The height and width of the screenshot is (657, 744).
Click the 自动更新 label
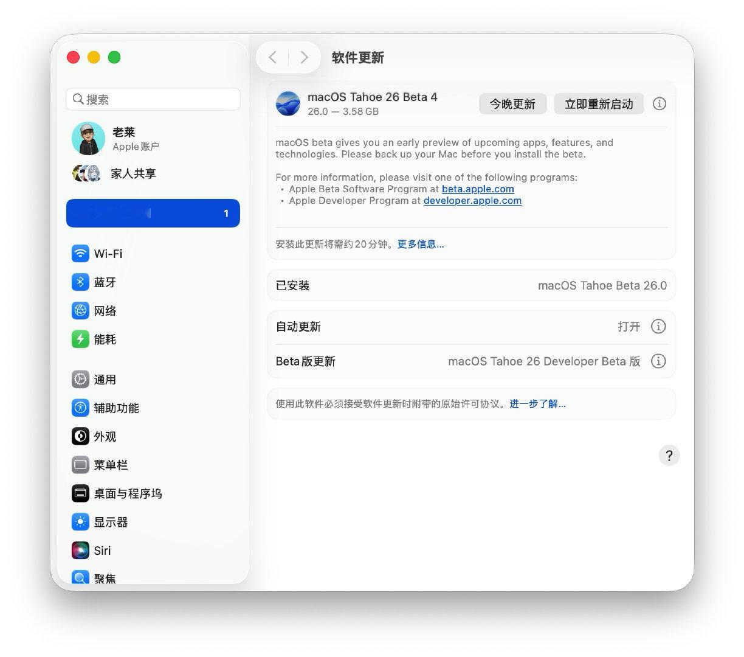coord(298,327)
